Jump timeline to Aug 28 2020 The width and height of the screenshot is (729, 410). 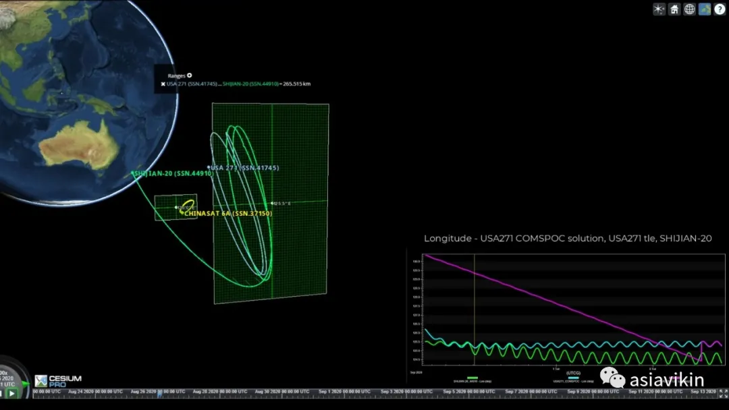coord(219,392)
